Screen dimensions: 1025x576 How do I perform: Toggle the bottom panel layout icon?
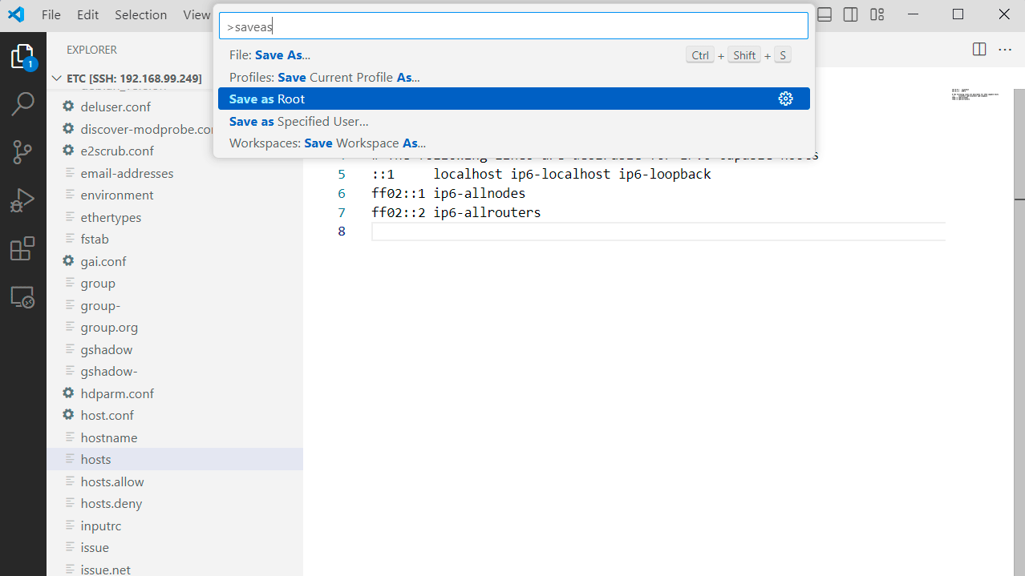pos(824,14)
